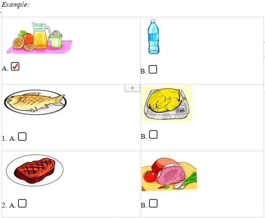Click the "2. A." question label

pyautogui.click(x=9, y=205)
